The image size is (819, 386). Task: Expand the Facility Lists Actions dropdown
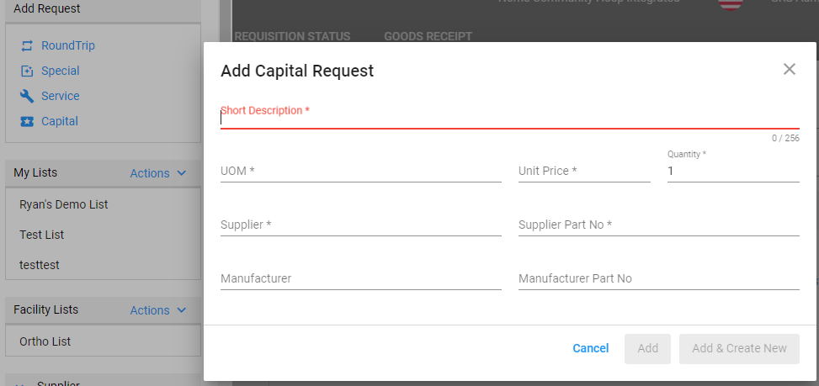[157, 310]
